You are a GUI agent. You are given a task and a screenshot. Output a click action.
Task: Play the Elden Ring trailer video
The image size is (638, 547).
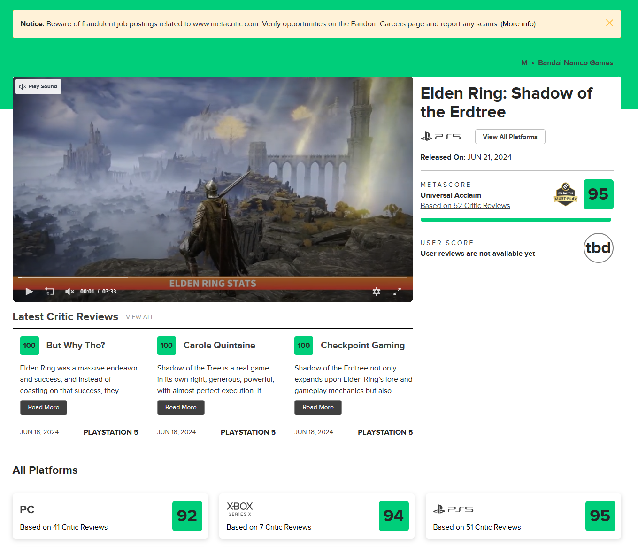pyautogui.click(x=29, y=292)
